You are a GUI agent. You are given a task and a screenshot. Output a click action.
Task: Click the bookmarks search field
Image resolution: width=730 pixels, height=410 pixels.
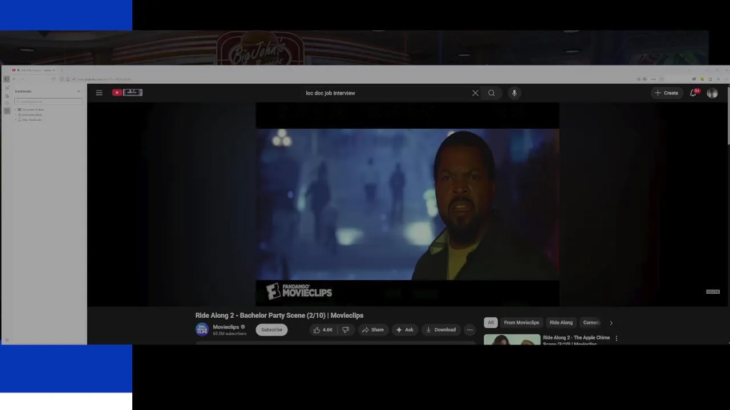[48, 101]
